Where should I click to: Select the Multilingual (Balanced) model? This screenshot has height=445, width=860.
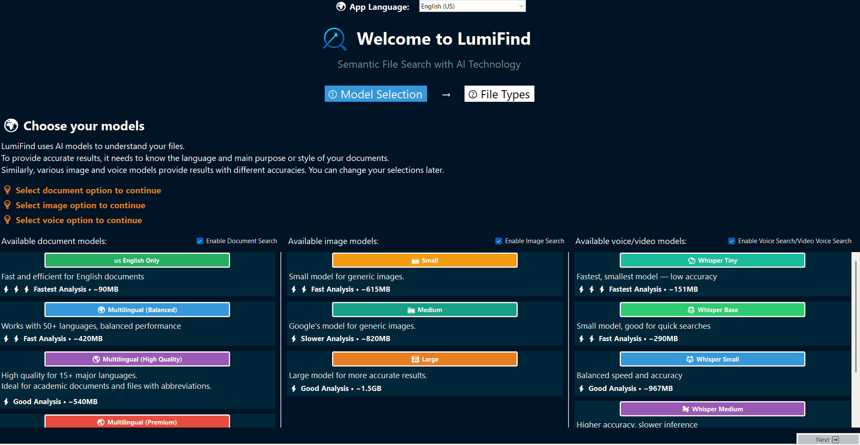137,310
